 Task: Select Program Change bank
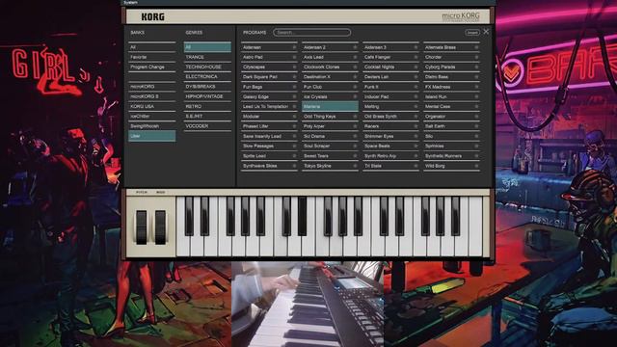[x=152, y=67]
